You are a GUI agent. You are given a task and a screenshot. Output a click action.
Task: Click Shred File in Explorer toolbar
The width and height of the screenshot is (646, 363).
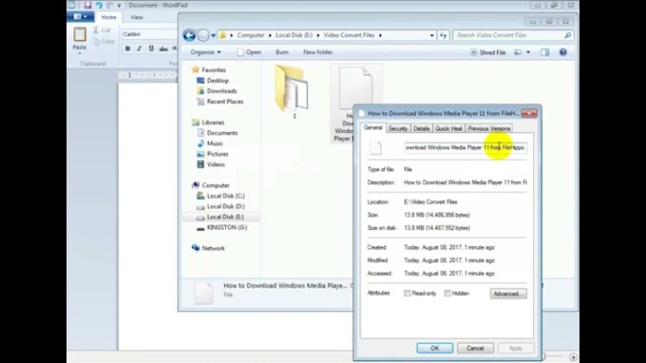pyautogui.click(x=487, y=52)
